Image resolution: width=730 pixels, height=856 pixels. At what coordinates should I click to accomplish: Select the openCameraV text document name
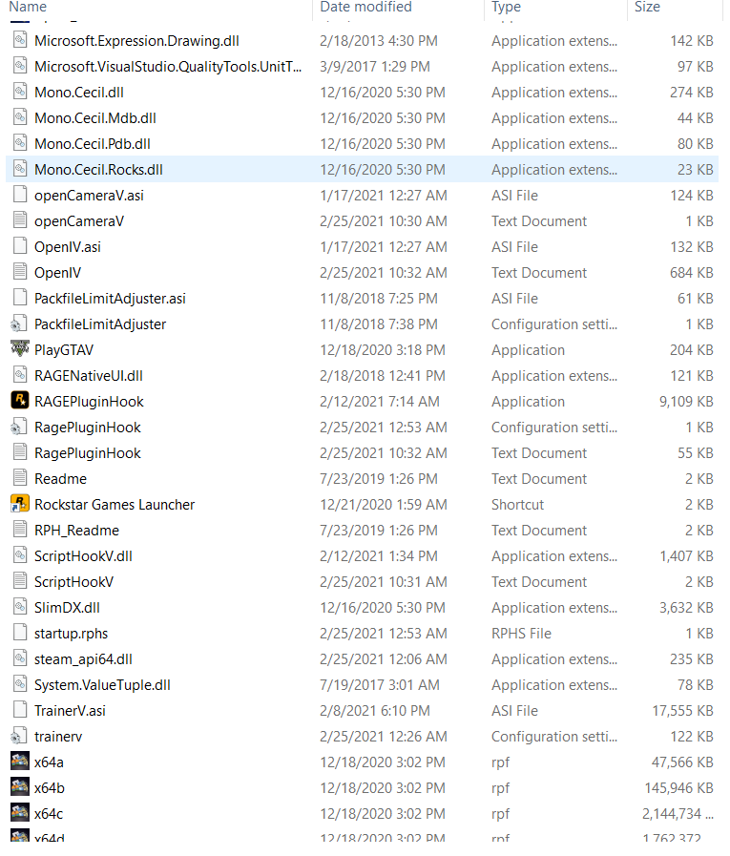tap(79, 221)
